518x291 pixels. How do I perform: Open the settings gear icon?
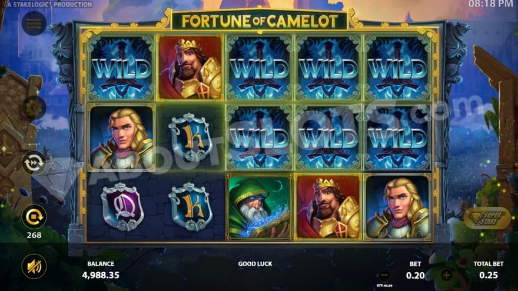click(34, 108)
